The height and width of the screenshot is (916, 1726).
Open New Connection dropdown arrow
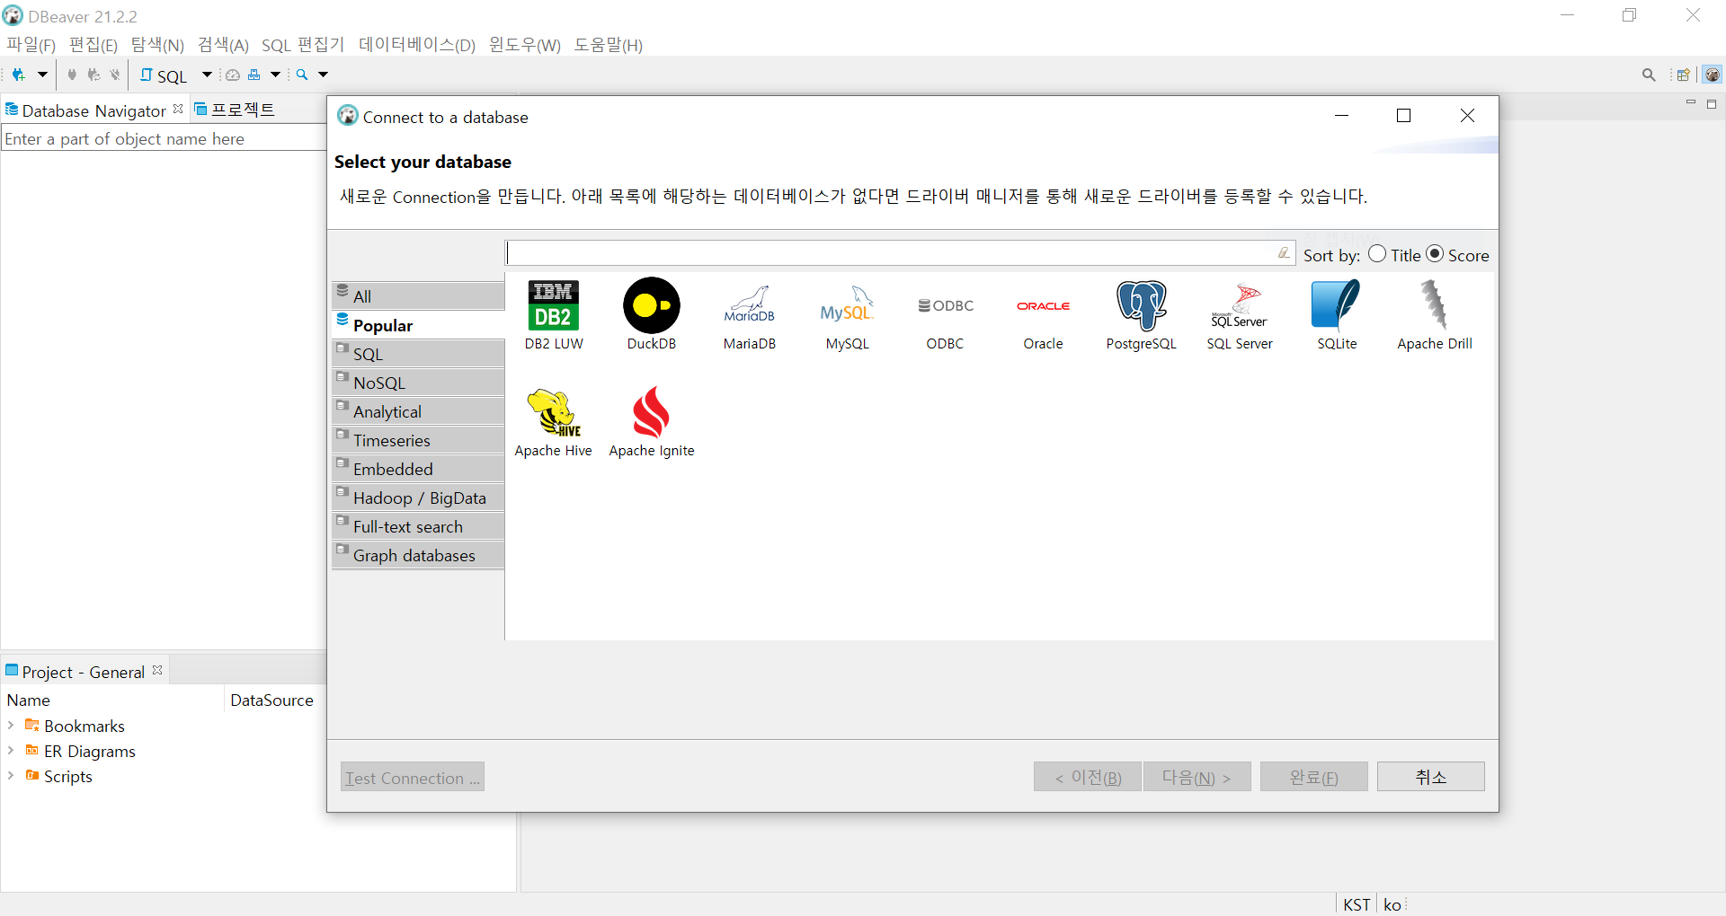(42, 75)
